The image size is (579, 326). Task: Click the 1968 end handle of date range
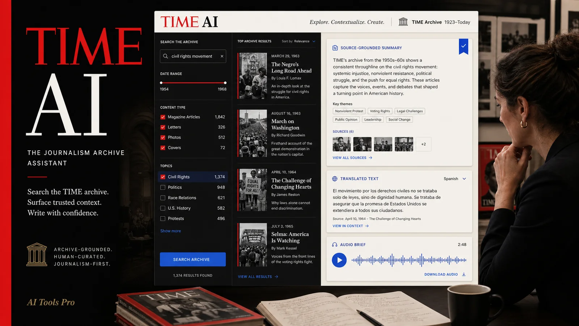(225, 83)
